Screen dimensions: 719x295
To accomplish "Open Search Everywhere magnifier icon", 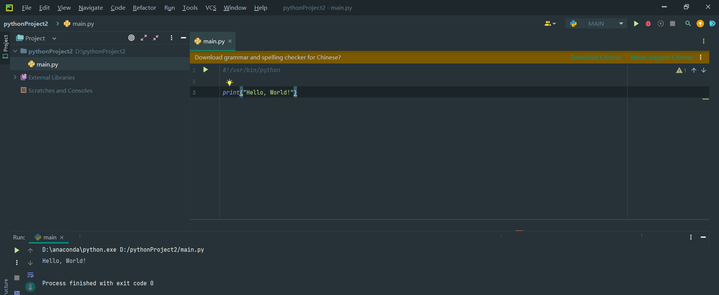I will tap(688, 24).
